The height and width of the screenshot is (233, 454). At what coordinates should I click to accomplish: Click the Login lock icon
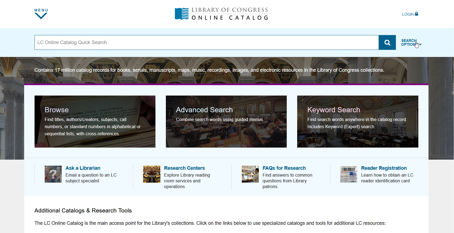[x=416, y=14]
